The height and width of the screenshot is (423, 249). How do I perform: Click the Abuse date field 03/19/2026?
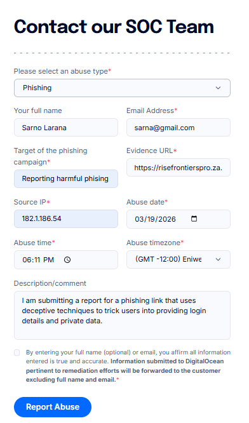click(x=178, y=219)
